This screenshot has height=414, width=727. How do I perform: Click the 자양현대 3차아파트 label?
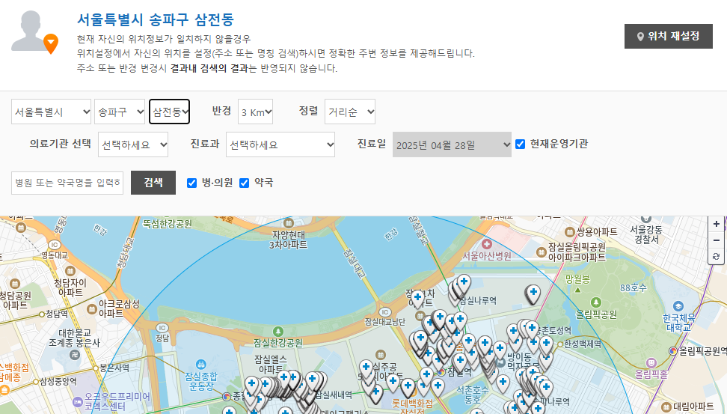[x=289, y=240]
